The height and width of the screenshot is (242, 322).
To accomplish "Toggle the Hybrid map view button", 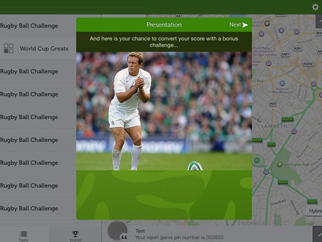I will pos(314,211).
